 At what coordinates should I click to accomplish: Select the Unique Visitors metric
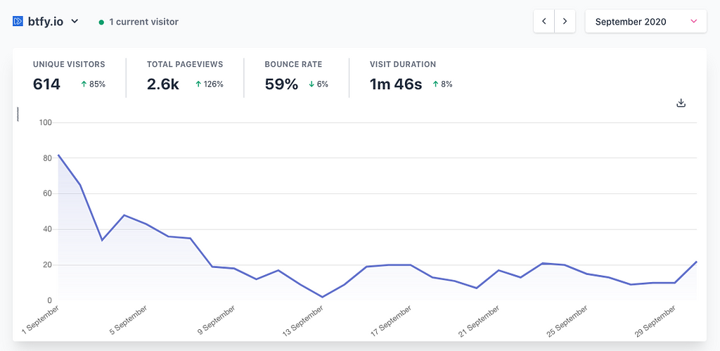click(x=69, y=76)
